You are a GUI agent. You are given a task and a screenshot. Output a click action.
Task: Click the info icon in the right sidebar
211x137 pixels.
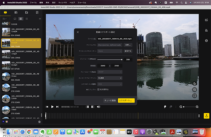click(206, 40)
